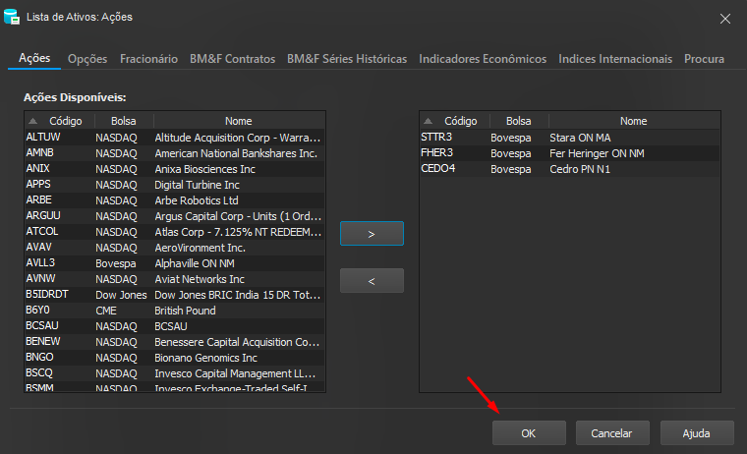The image size is (747, 454).
Task: Select the ARGUU Argus Capital row
Action: 175,216
